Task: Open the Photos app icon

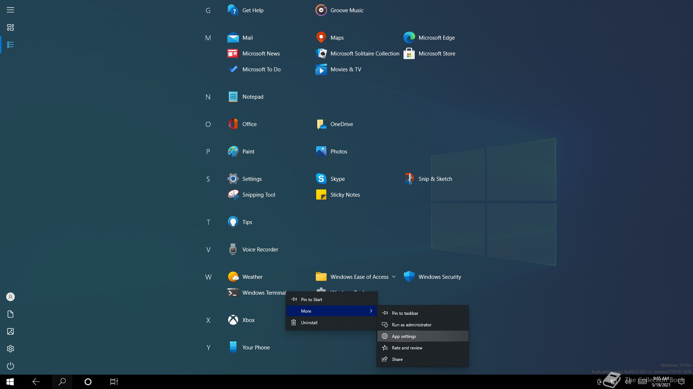Action: coord(321,151)
